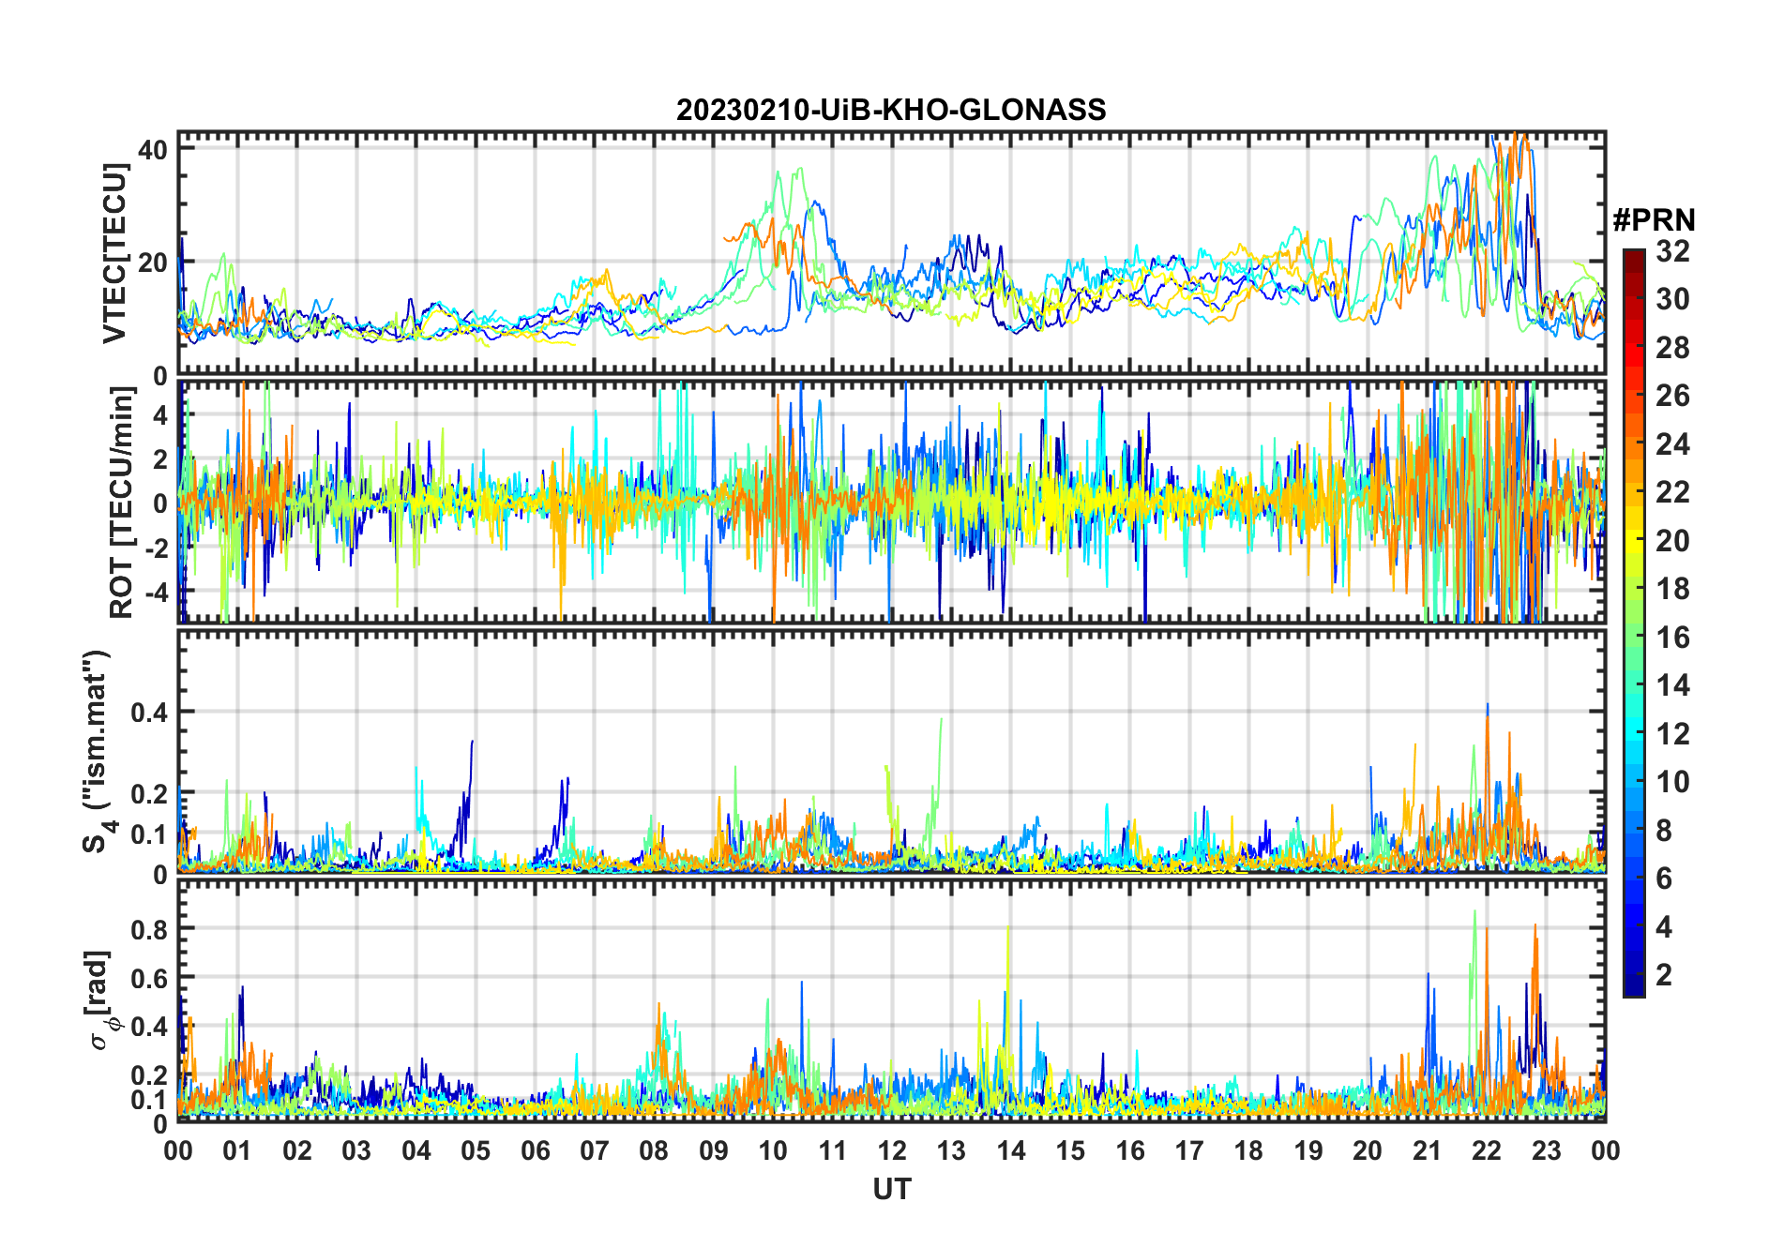The image size is (1784, 1247).
Task: Click colorbar tick label 24
Action: [x=1672, y=444]
